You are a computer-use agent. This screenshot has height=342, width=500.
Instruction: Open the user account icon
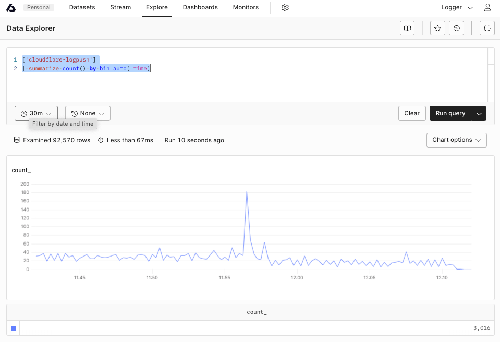coord(487,7)
